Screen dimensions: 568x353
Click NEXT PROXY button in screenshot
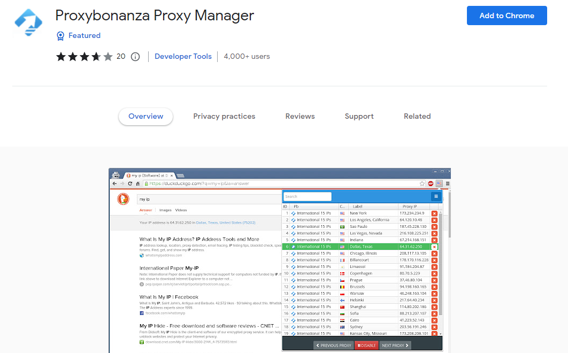(x=395, y=346)
